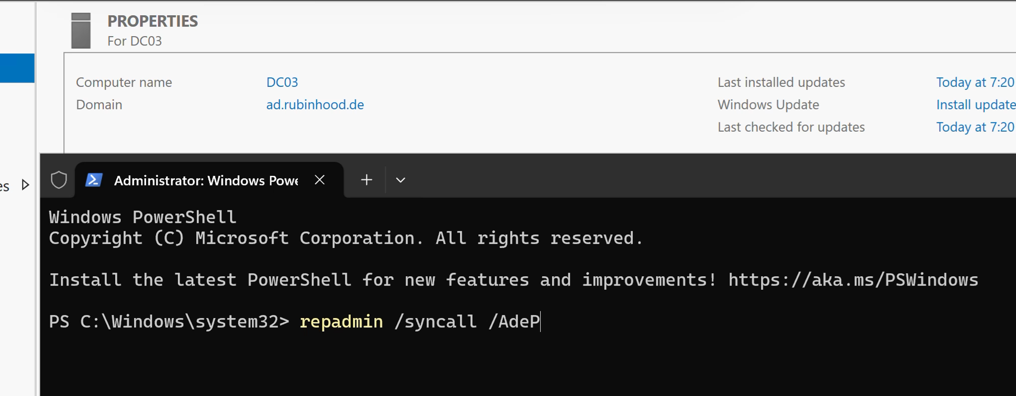Click the shield icon in terminal title bar
This screenshot has height=396, width=1016.
coord(59,180)
